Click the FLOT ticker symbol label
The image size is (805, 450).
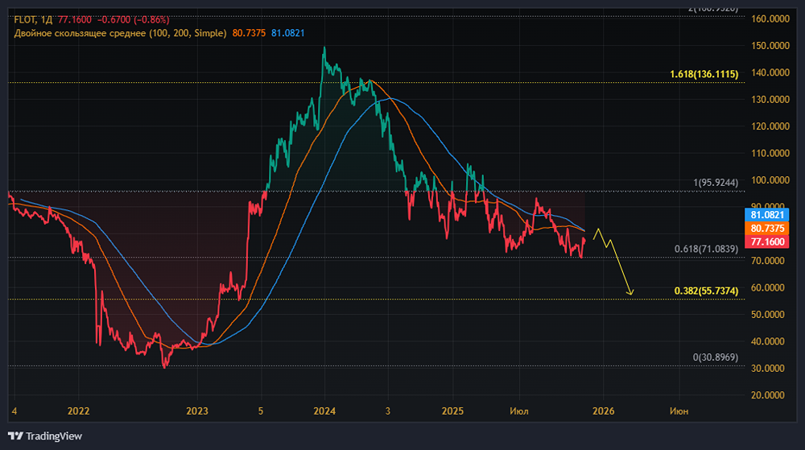[25, 20]
